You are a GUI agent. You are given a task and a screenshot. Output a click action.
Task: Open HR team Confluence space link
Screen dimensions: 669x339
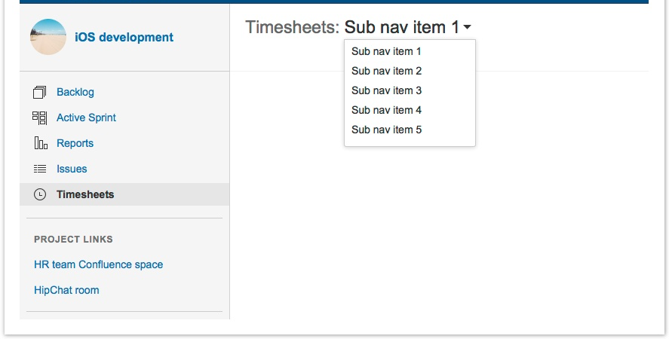[98, 264]
